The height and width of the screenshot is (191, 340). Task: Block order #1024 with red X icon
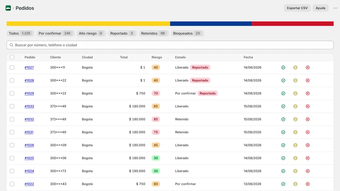point(308,171)
